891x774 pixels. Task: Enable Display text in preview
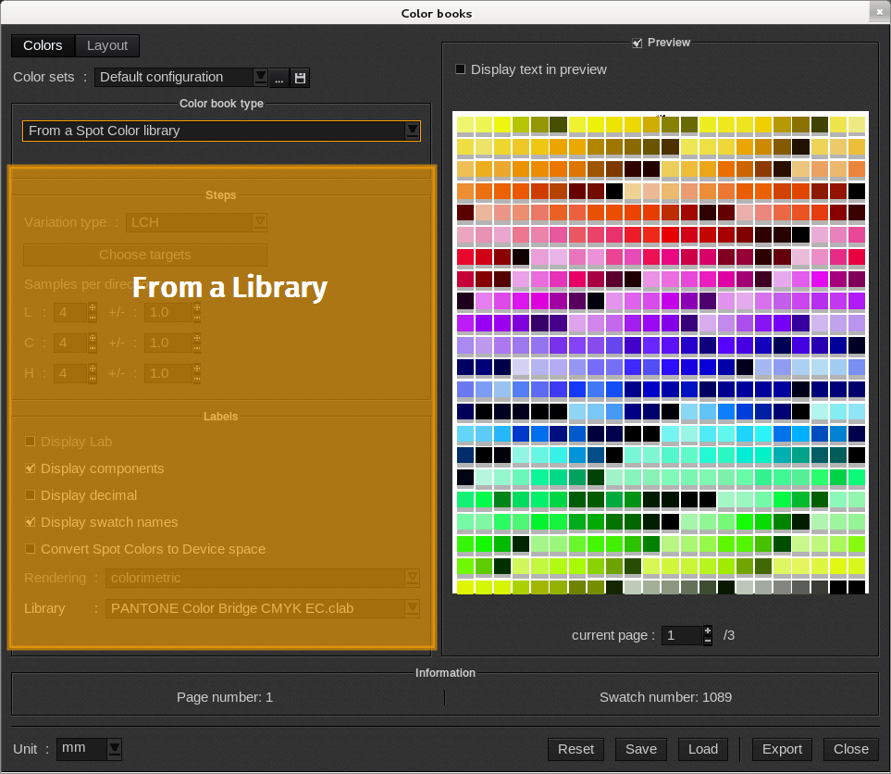click(461, 69)
